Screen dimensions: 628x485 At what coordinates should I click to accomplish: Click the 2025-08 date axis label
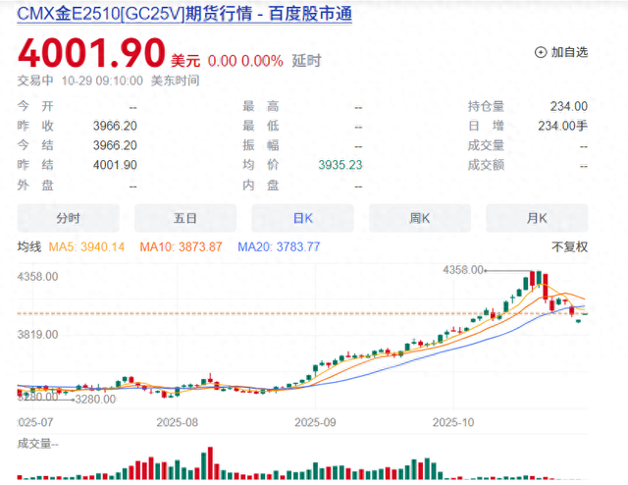(177, 422)
